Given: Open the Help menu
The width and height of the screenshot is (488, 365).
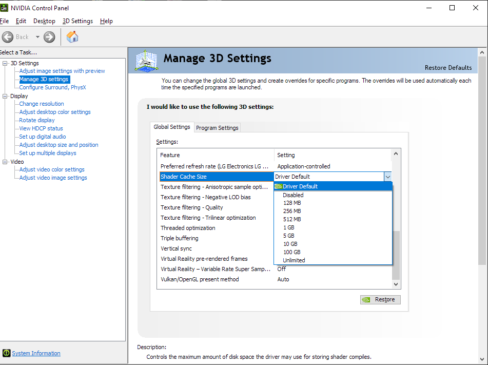Looking at the screenshot, I should [x=106, y=21].
